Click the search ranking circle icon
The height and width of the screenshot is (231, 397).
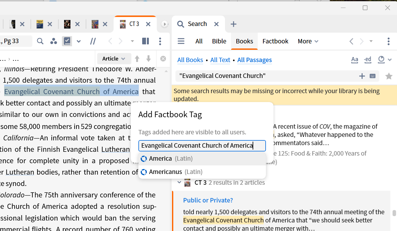coord(381,60)
